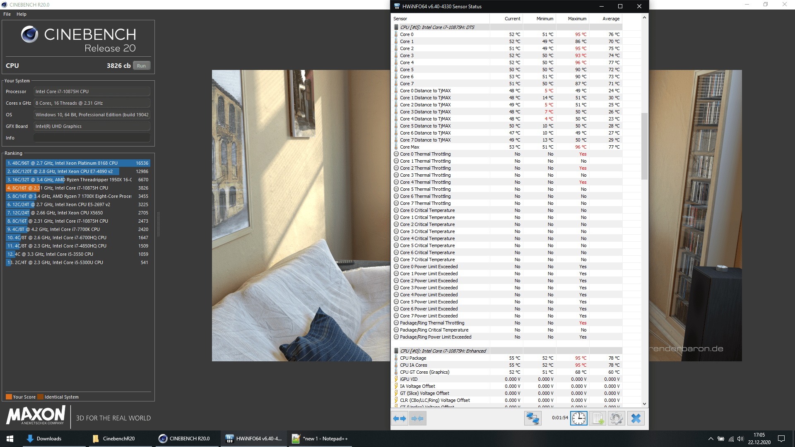Click the MAXON logo in Cinebench
This screenshot has width=795, height=447.
click(36, 415)
